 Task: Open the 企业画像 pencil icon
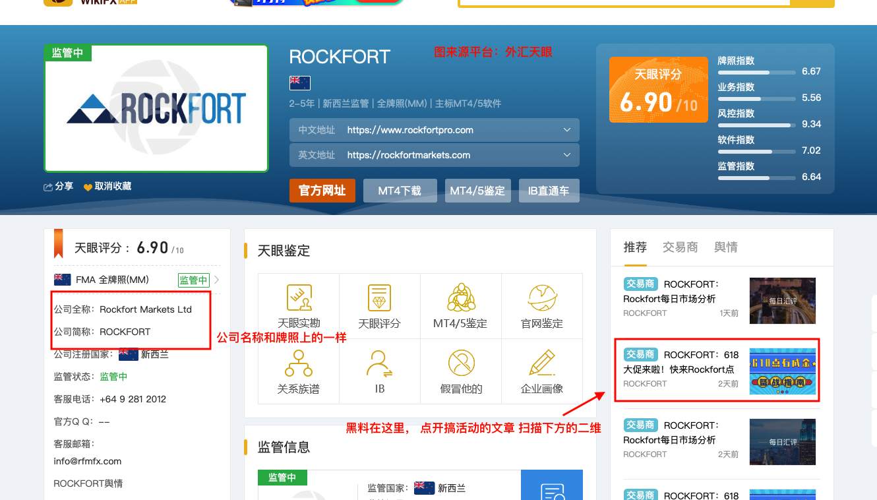point(542,363)
